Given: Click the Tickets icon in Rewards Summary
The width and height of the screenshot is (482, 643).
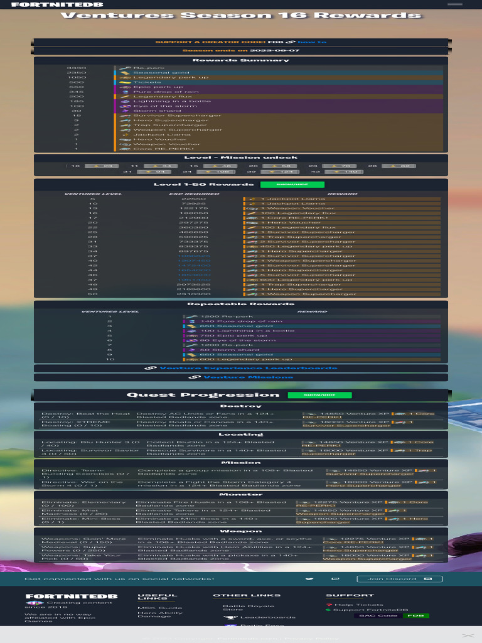Looking at the screenshot, I should (125, 82).
